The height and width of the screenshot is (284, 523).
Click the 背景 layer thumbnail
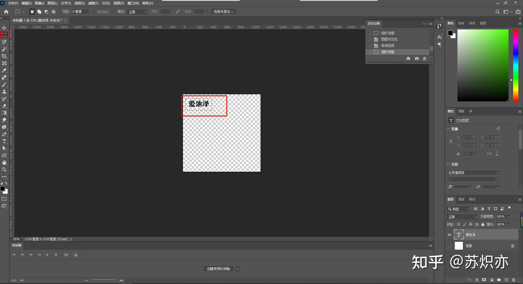[459, 246]
